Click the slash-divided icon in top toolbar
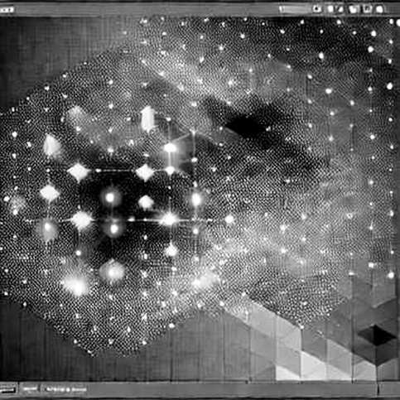Image resolution: width=400 pixels, height=400 pixels. click(335, 9)
